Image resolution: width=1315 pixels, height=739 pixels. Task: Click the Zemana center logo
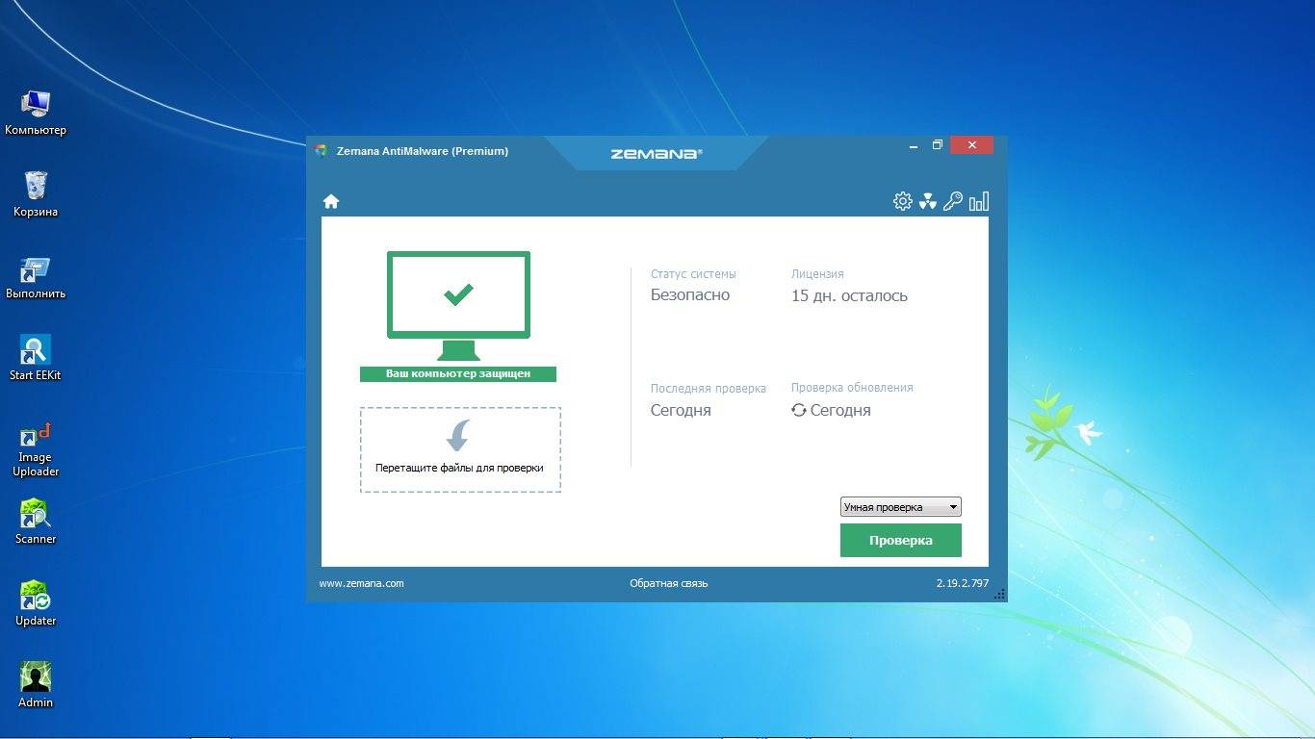click(657, 153)
